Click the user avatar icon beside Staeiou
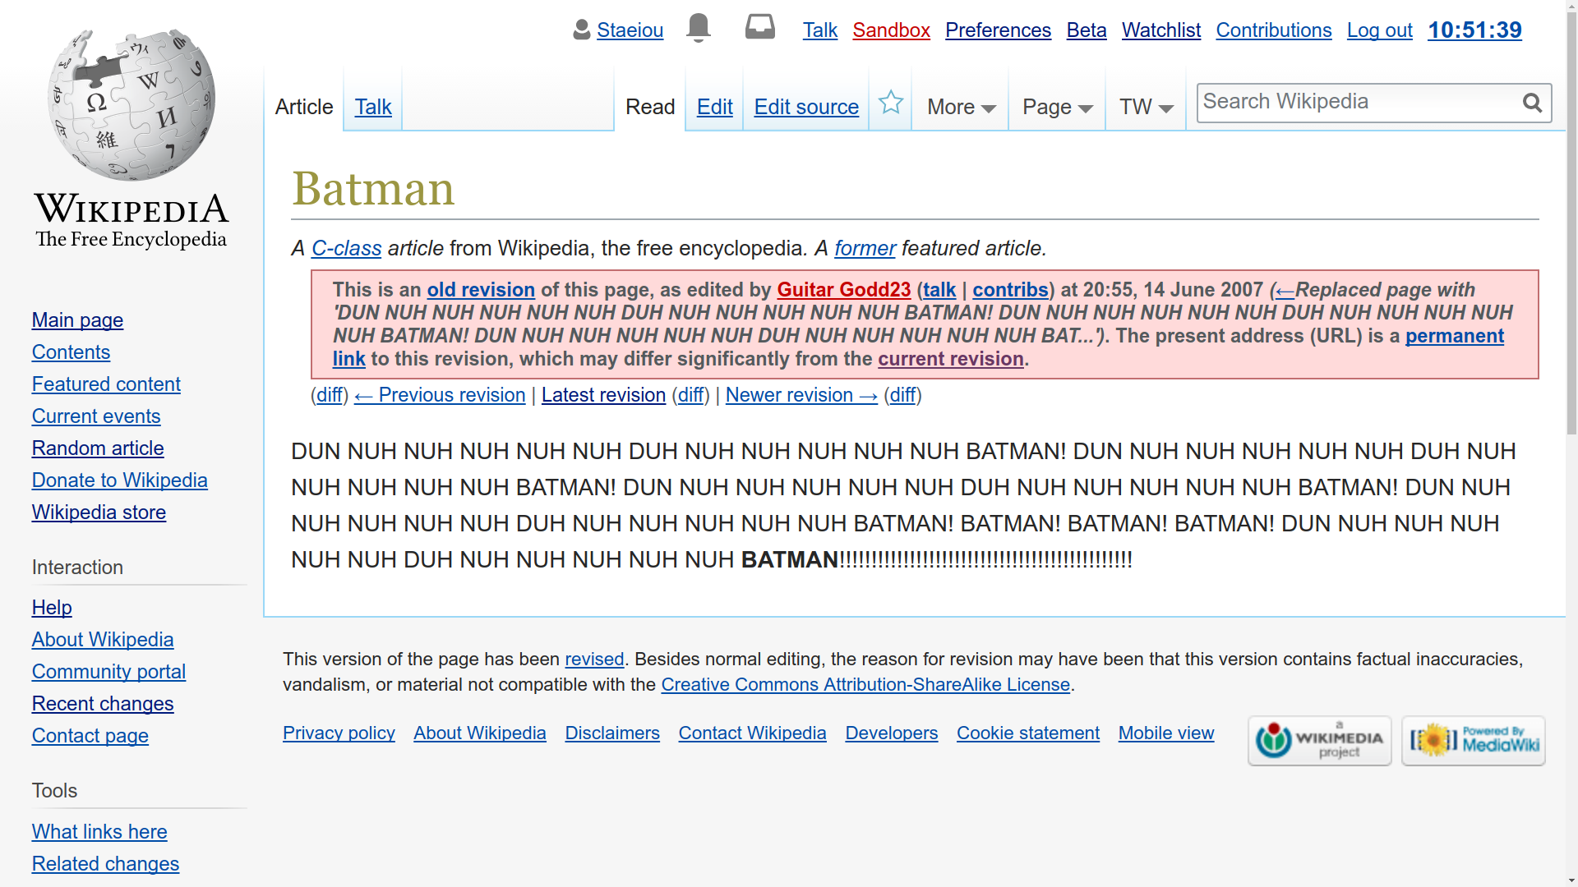The image size is (1578, 887). [x=582, y=30]
